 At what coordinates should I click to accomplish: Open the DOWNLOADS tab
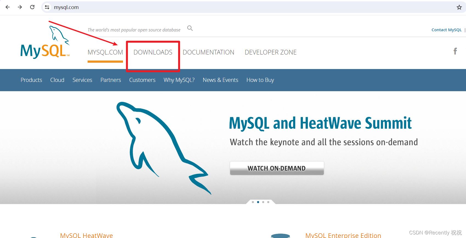point(153,52)
